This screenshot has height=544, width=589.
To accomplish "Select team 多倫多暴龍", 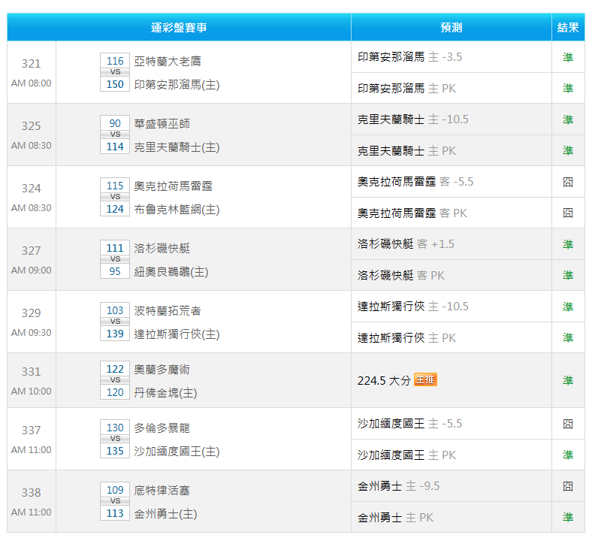I will (162, 428).
